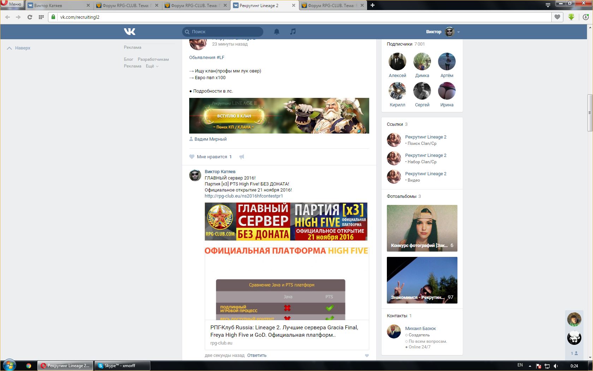Open user dropdown next to Виктор
593x371 pixels.
click(x=459, y=32)
